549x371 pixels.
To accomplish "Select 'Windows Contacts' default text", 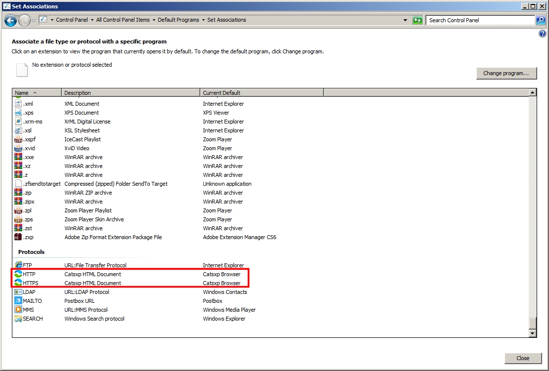I will click(x=225, y=292).
